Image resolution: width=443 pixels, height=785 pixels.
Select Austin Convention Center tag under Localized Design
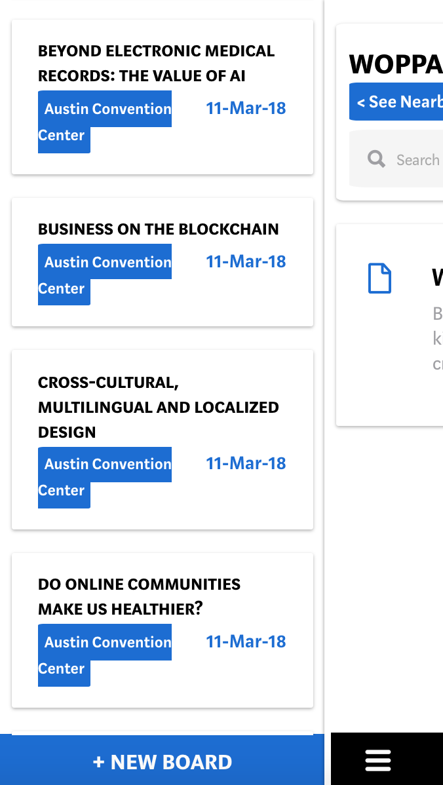[105, 478]
